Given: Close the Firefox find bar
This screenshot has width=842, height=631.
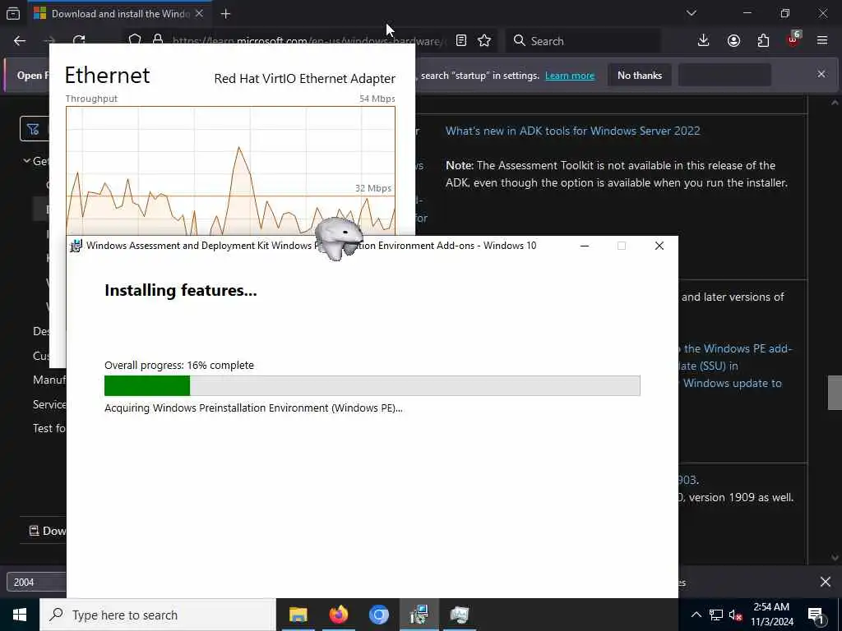Looking at the screenshot, I should 826,582.
